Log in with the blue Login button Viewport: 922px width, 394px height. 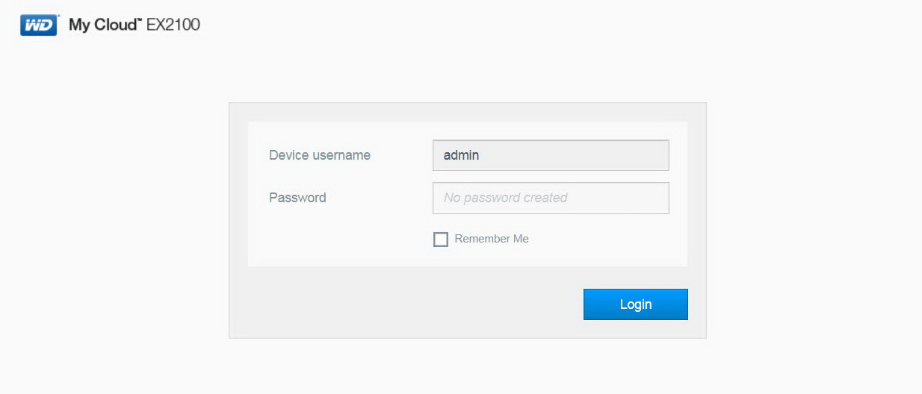[x=635, y=304]
